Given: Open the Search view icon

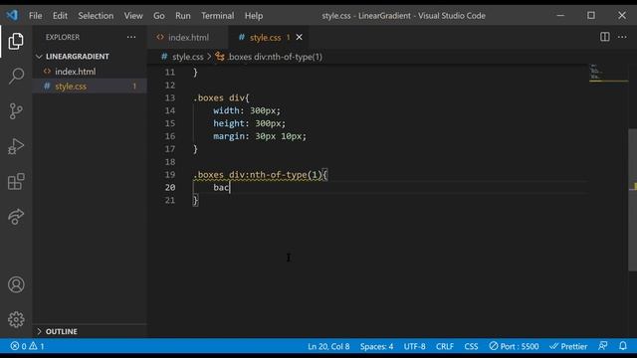Looking at the screenshot, I should [x=16, y=76].
